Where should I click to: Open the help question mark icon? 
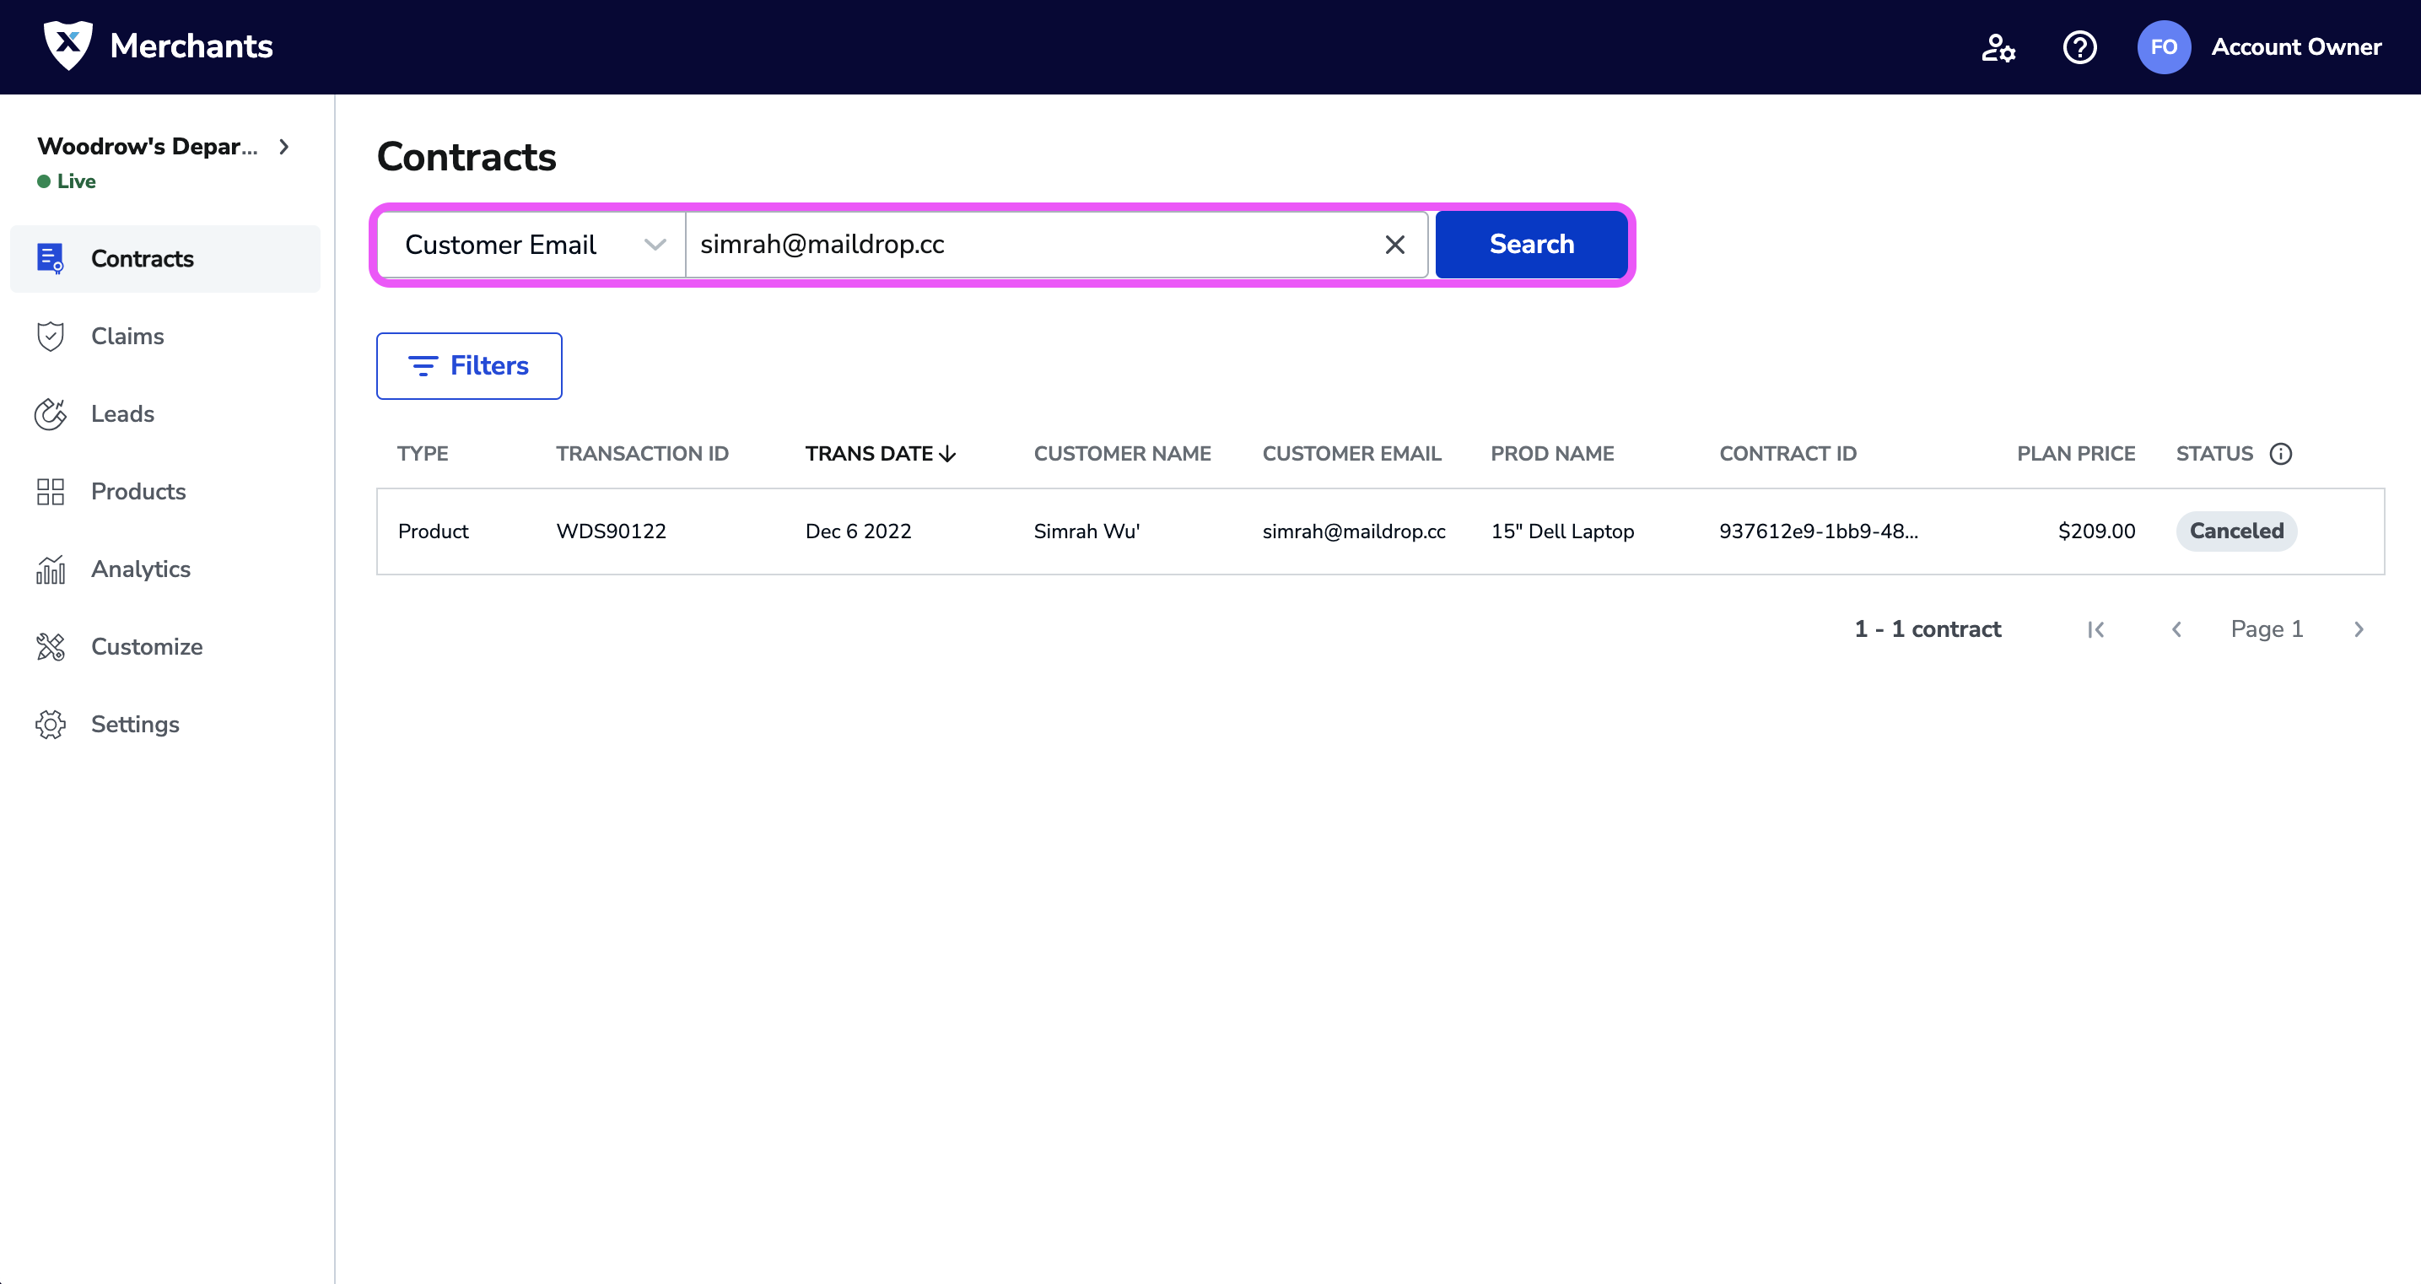pyautogui.click(x=2079, y=47)
